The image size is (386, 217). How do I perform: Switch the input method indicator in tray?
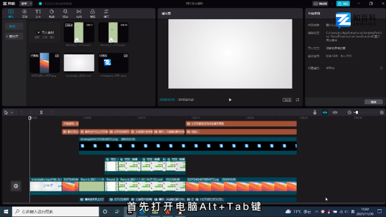[353, 212]
